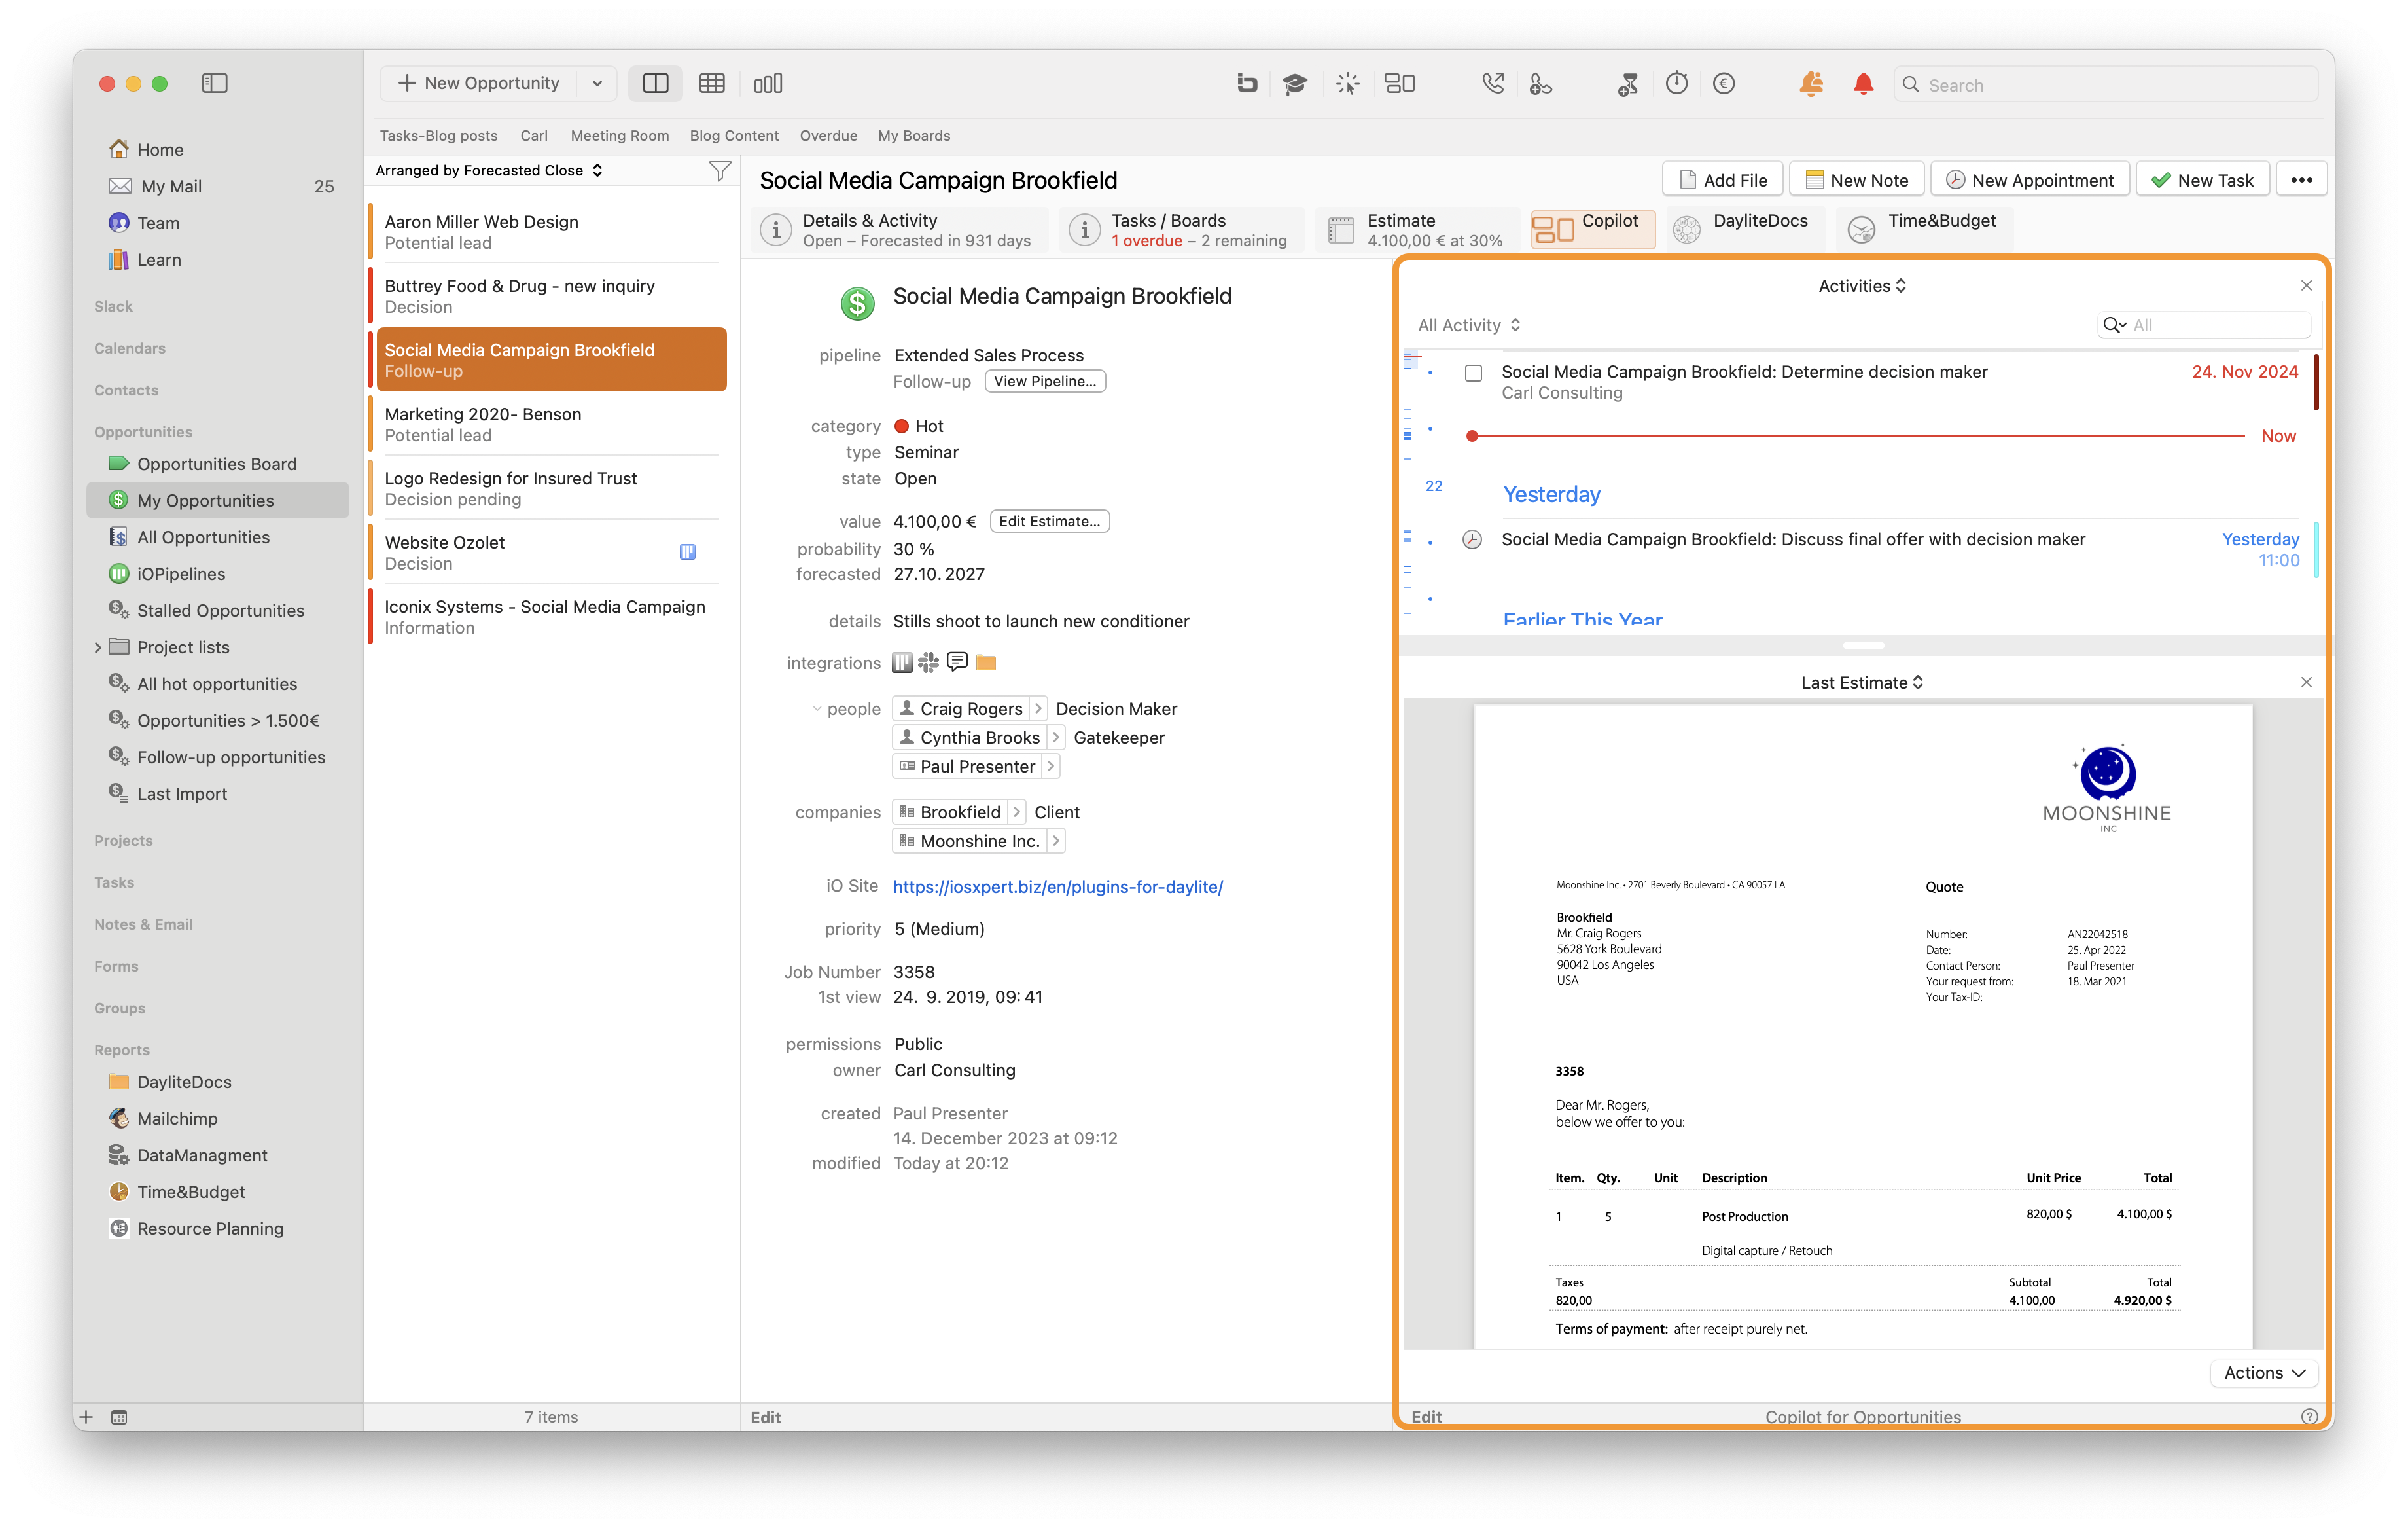Open the All Activity filter dropdown
The image size is (2408, 1528).
click(x=1469, y=325)
